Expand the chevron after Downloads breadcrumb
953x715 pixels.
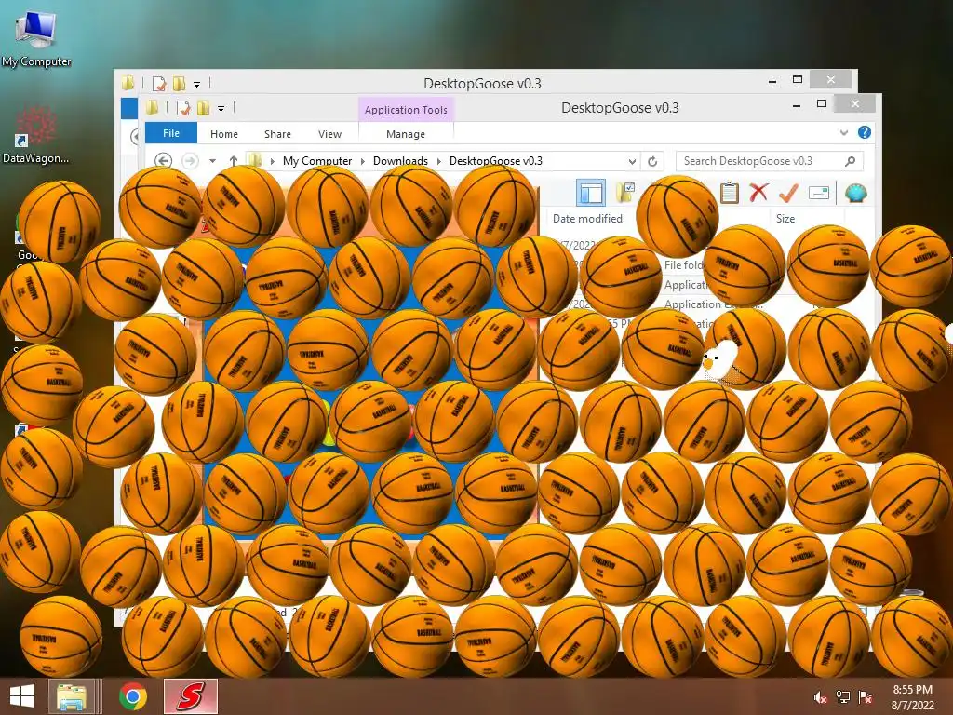coord(439,161)
